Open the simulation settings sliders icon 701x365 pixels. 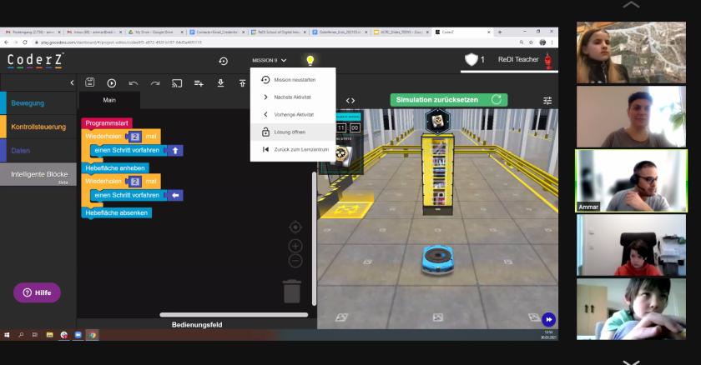[x=547, y=100]
